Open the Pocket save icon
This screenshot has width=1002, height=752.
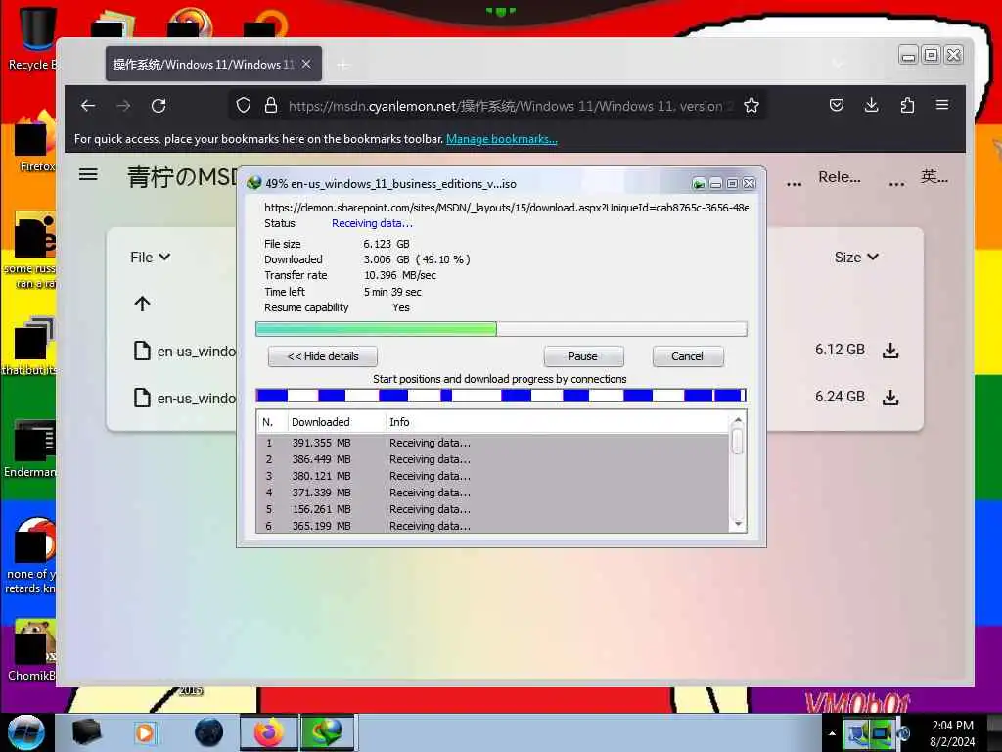pyautogui.click(x=837, y=105)
